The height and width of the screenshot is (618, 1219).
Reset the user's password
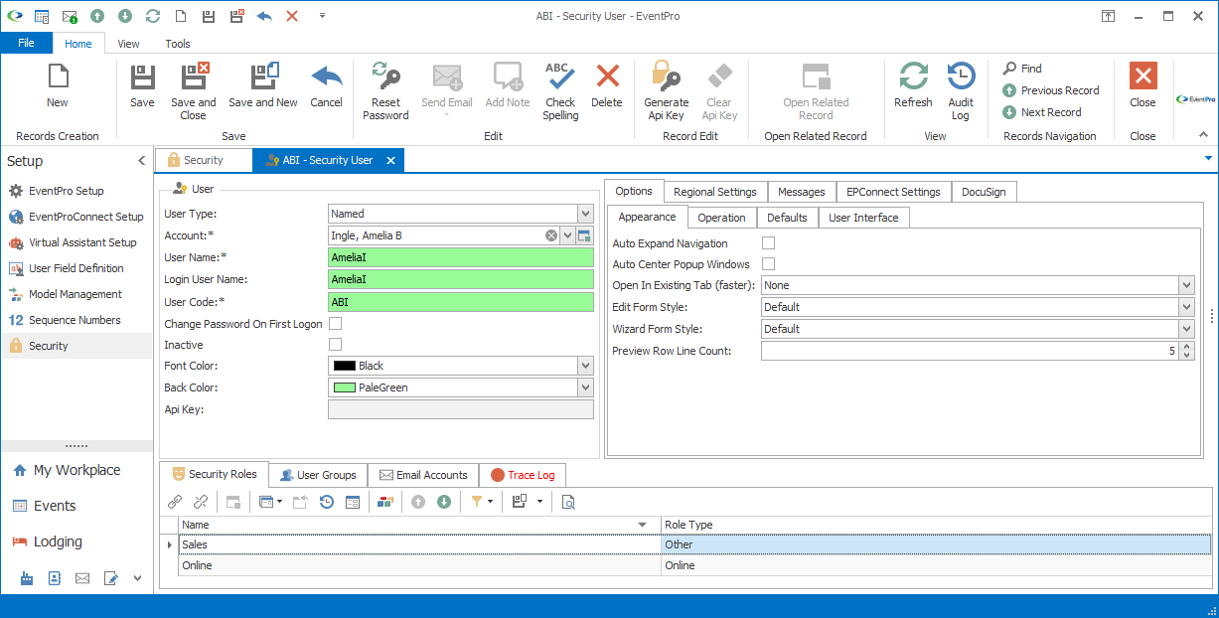click(385, 91)
